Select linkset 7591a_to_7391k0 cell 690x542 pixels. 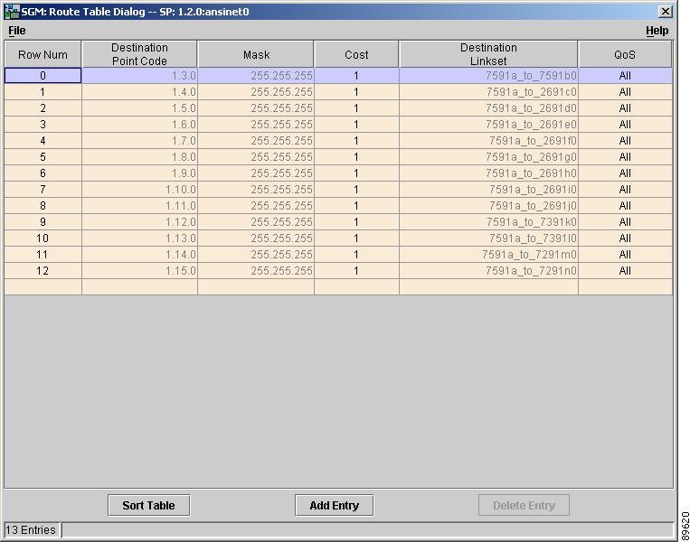tap(488, 222)
